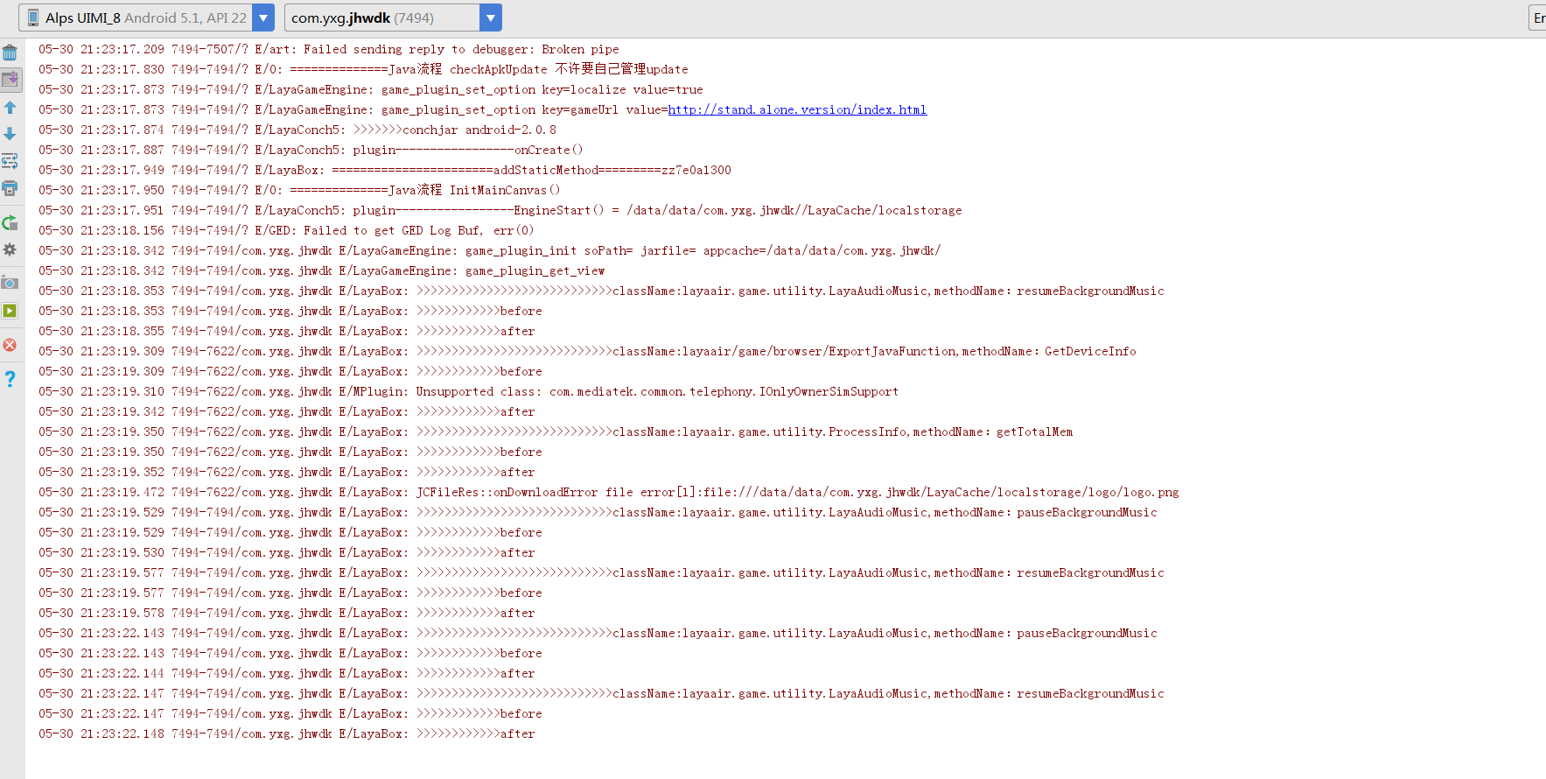This screenshot has width=1546, height=779.
Task: Toggle scroll to end of log
Action: click(10, 80)
